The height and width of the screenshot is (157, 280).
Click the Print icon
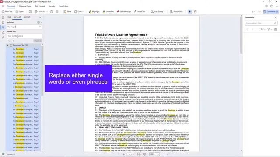[52, 12]
